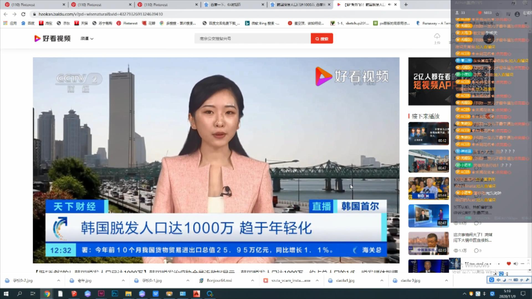Open the 花瓣 bookmark
Image resolution: width=532 pixels, height=299 pixels.
click(149, 23)
